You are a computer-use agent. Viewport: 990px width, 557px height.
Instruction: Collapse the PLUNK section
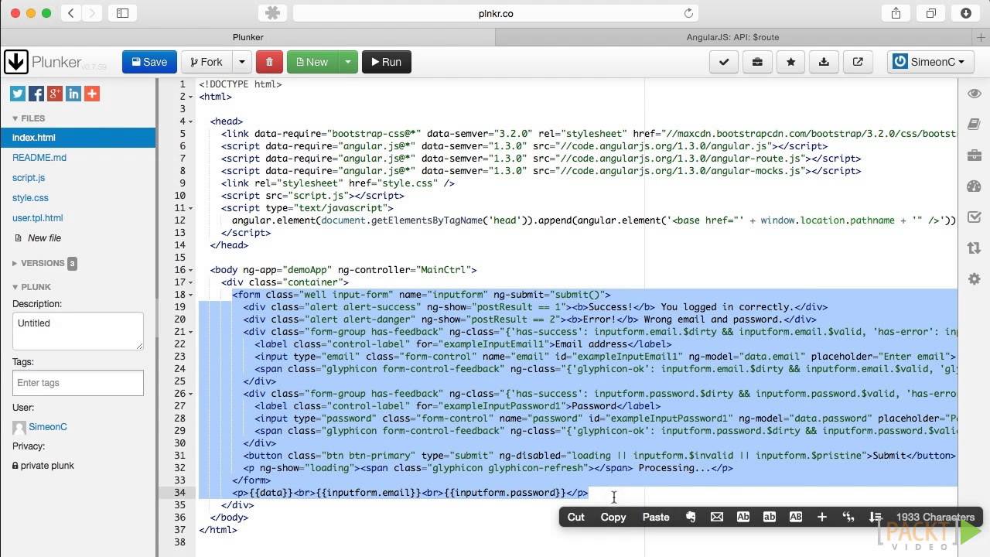click(x=31, y=287)
